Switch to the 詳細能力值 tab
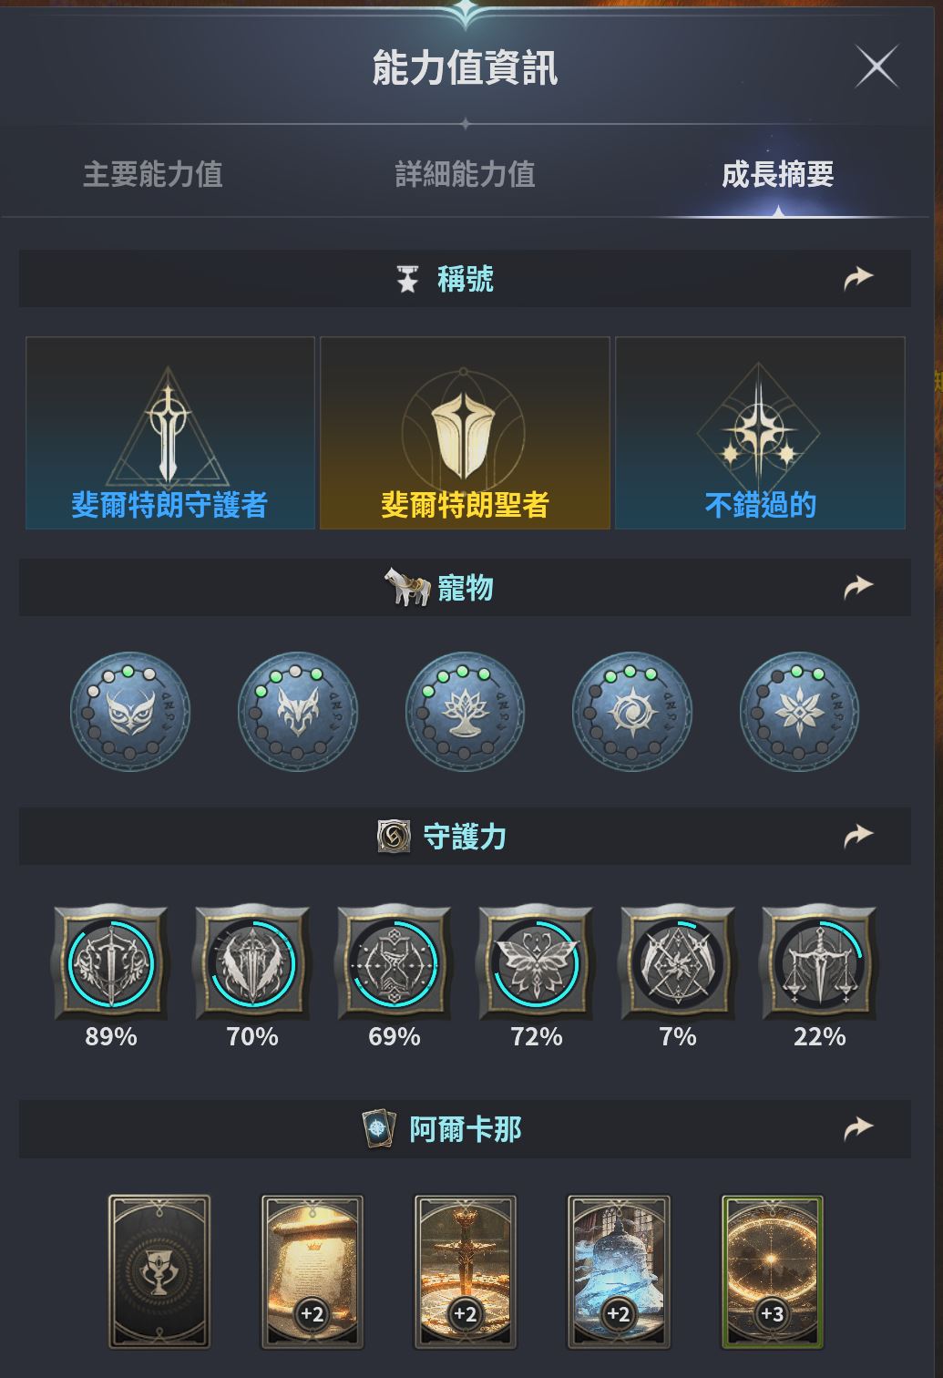Screen dimensions: 943x1378 click(x=465, y=174)
